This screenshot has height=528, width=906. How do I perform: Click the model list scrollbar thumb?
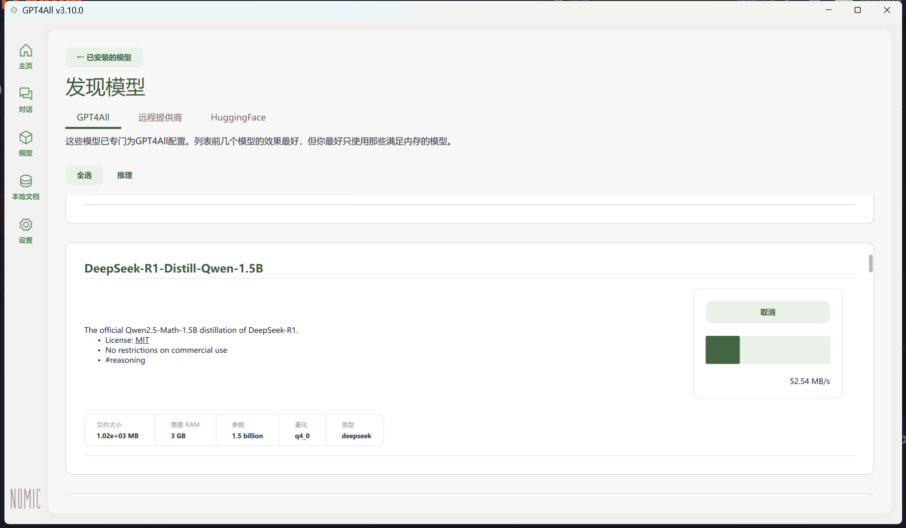tap(871, 264)
